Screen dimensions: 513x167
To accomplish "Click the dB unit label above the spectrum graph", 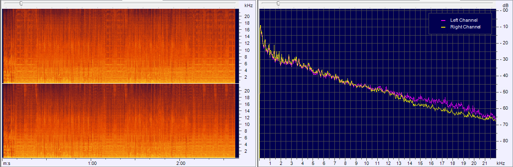I will [505, 5].
